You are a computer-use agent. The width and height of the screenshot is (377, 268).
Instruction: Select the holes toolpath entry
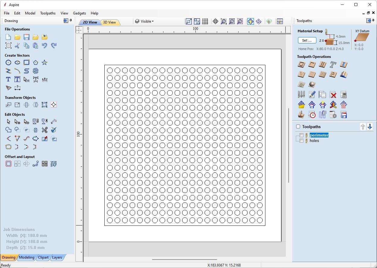[314, 141]
